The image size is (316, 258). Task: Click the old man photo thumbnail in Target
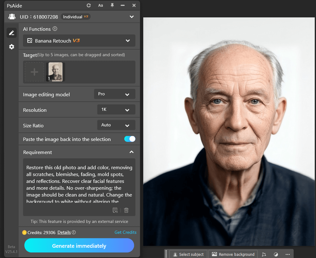[55, 71]
